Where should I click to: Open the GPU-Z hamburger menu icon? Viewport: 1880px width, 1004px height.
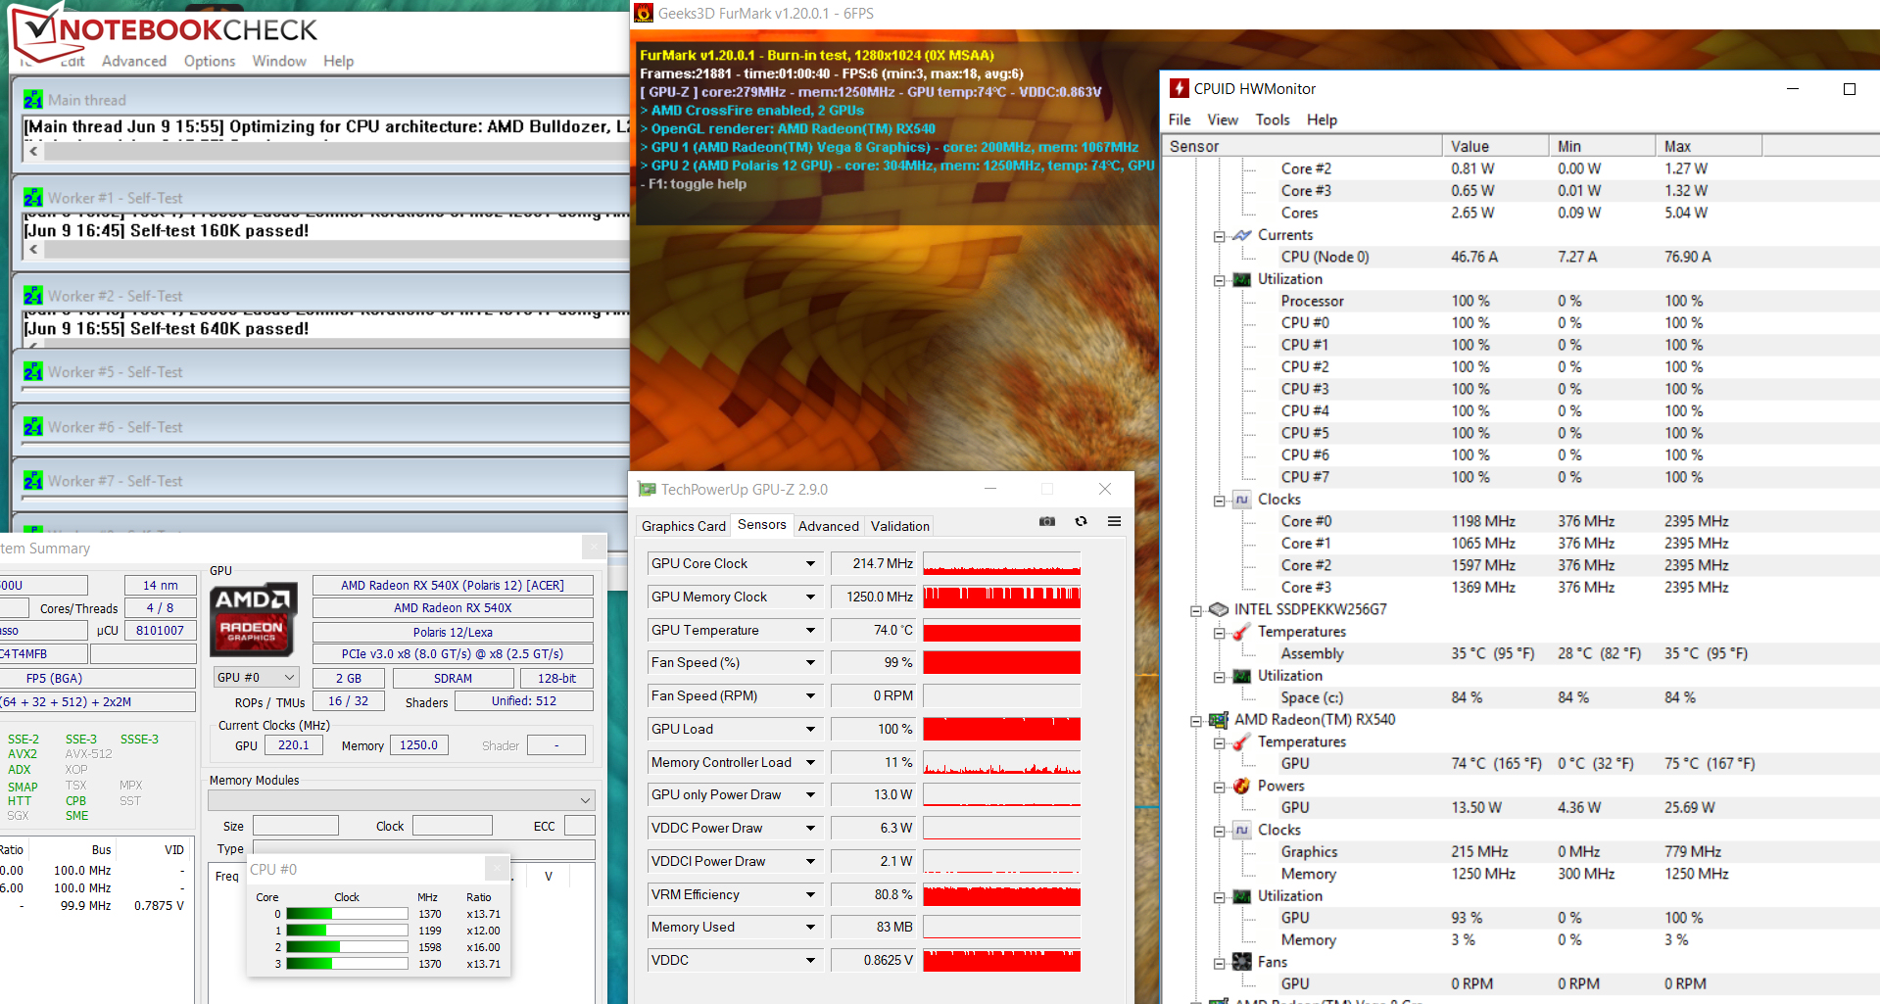pyautogui.click(x=1114, y=521)
